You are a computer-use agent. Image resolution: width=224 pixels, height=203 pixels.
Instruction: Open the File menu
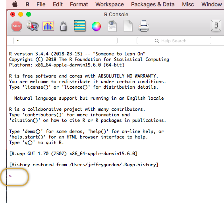(41, 4)
